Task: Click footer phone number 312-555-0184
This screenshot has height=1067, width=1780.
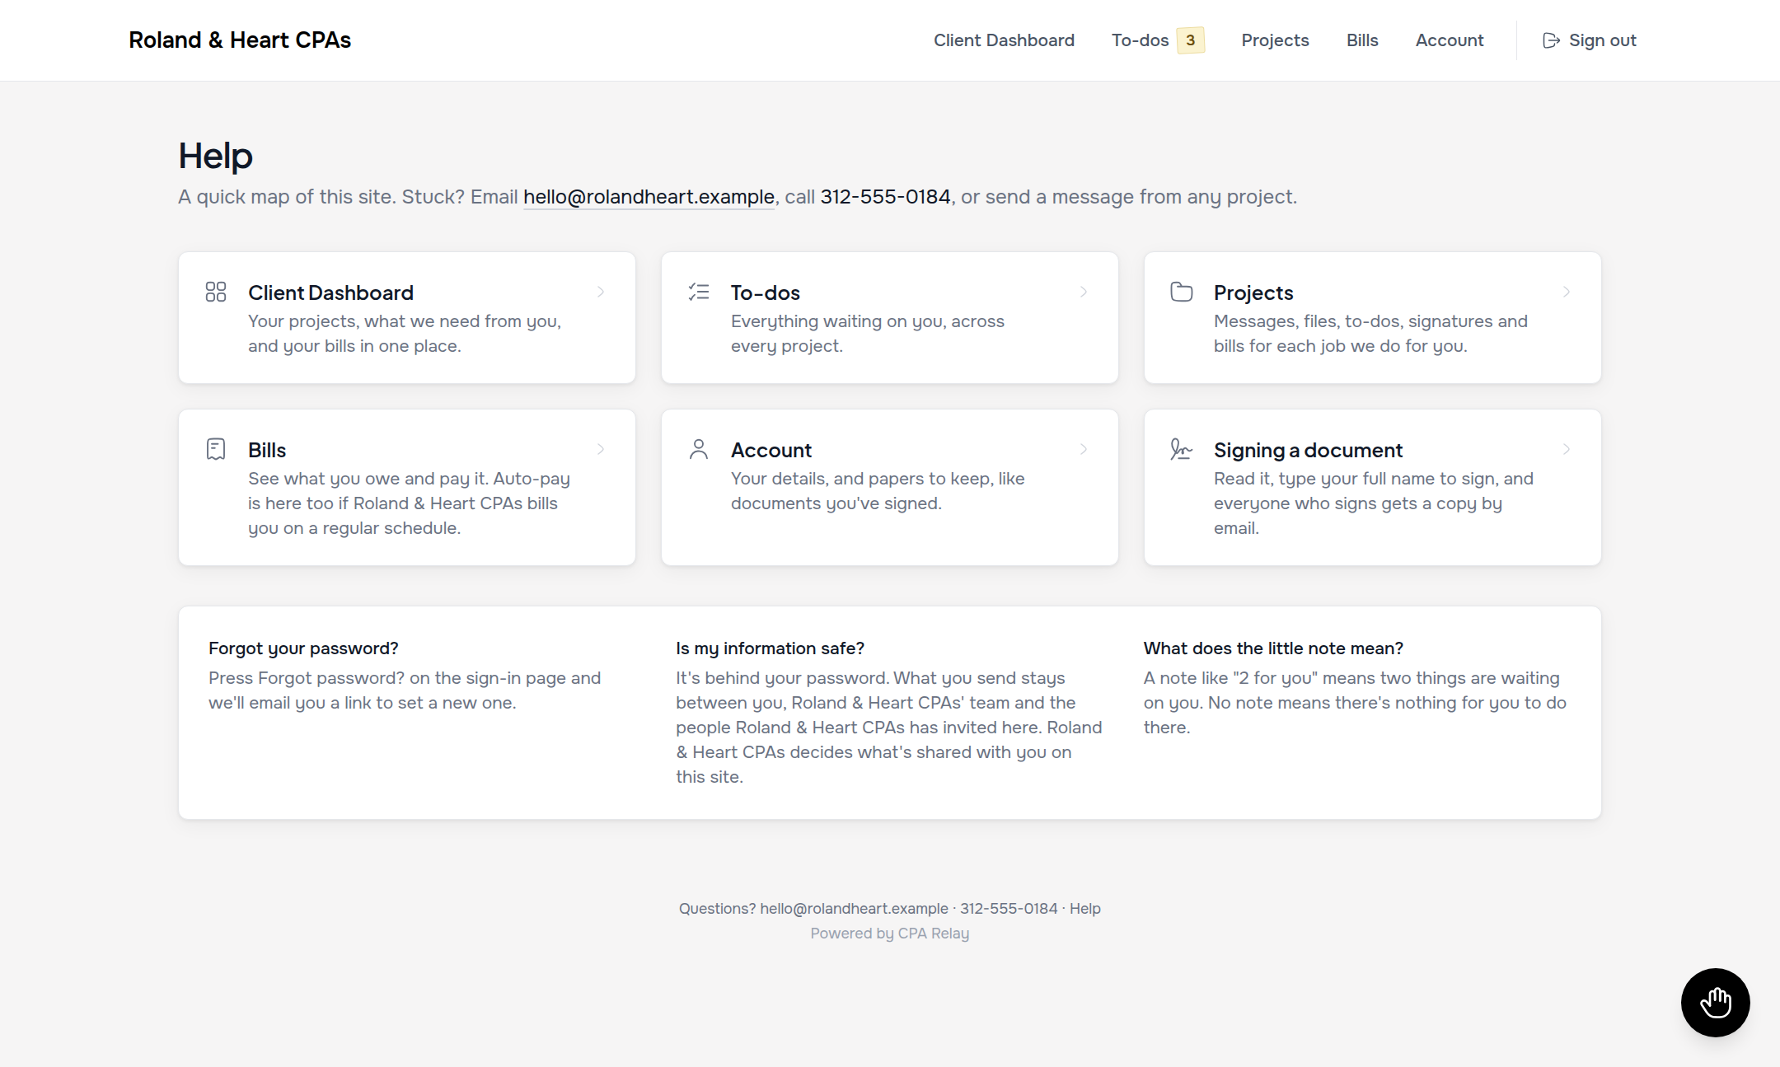Action: click(1009, 909)
